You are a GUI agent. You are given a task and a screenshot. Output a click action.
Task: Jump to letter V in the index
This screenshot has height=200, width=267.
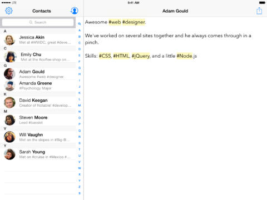pyautogui.click(x=80, y=162)
